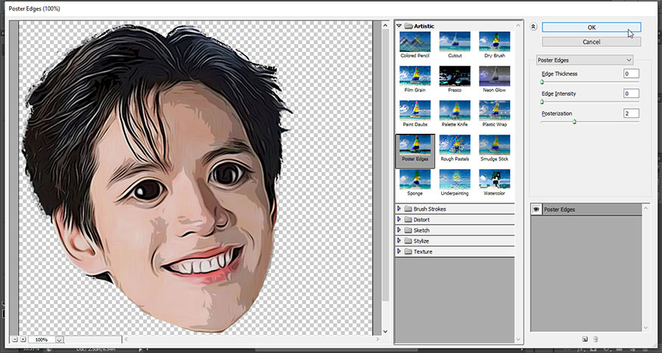Screen dimensions: 662x353
Task: Select the Watercolor filter thumbnail
Action: pyautogui.click(x=494, y=181)
